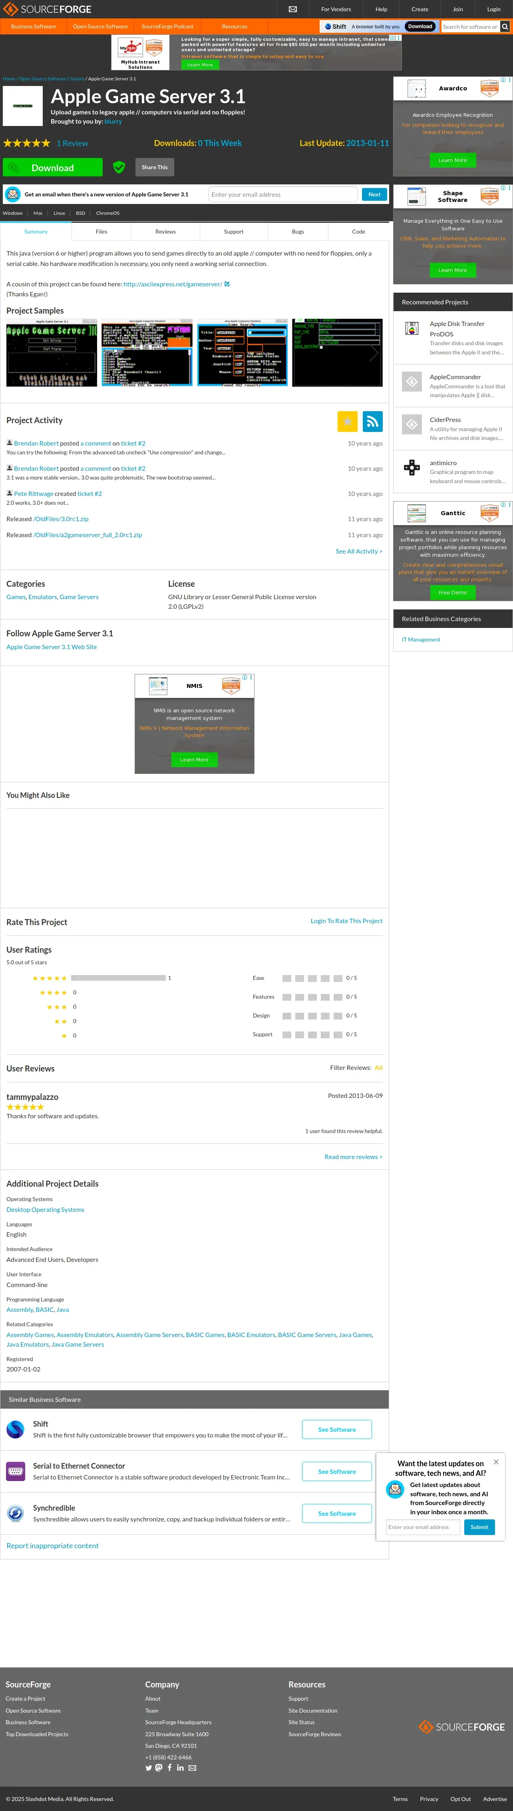Open the Files tab
The width and height of the screenshot is (513, 1811).
pyautogui.click(x=101, y=231)
